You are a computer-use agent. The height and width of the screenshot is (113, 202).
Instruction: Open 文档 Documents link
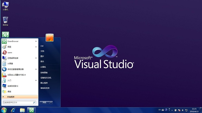(x=42, y=51)
